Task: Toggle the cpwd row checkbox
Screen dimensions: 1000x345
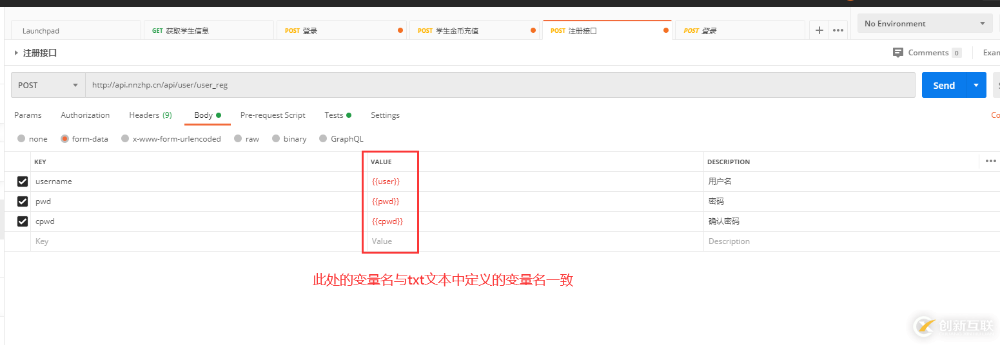Action: (x=23, y=221)
